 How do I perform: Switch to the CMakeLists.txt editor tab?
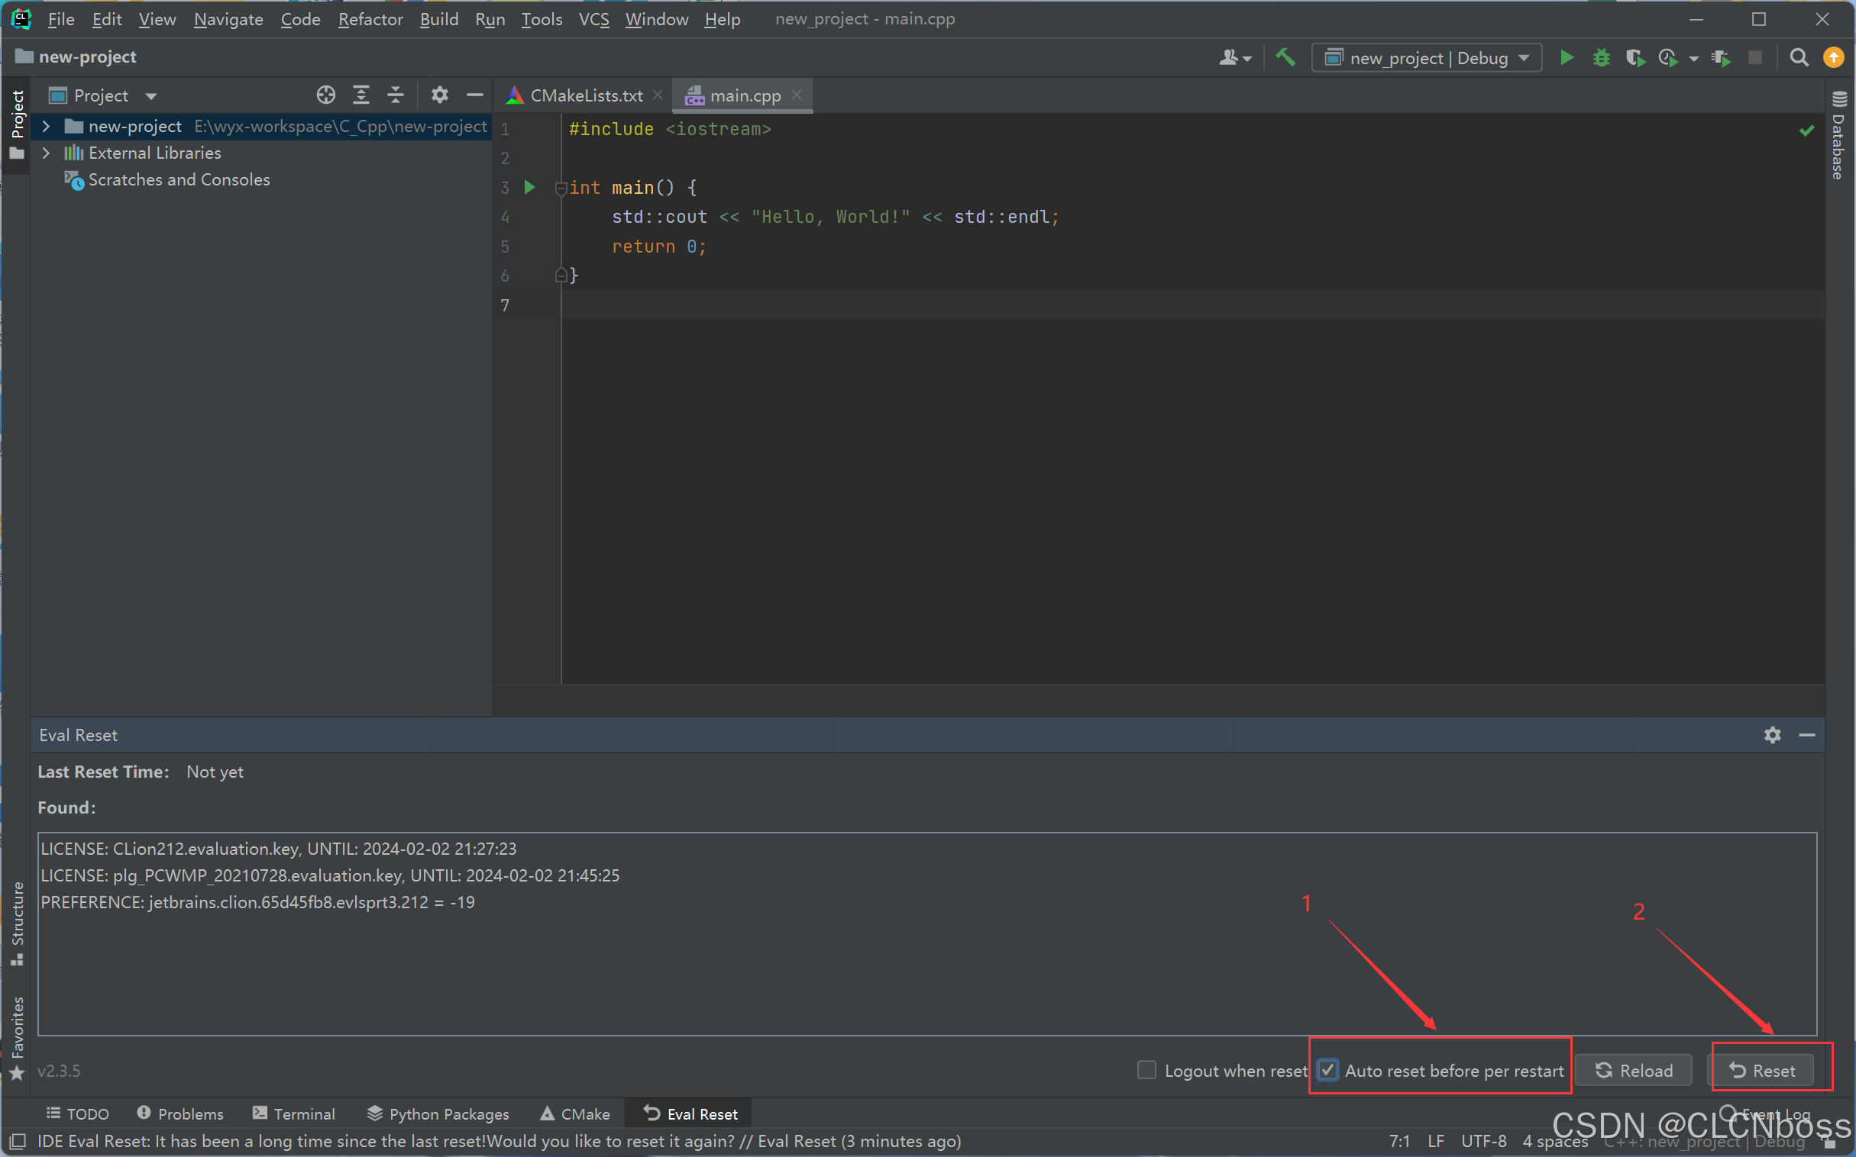(x=586, y=95)
